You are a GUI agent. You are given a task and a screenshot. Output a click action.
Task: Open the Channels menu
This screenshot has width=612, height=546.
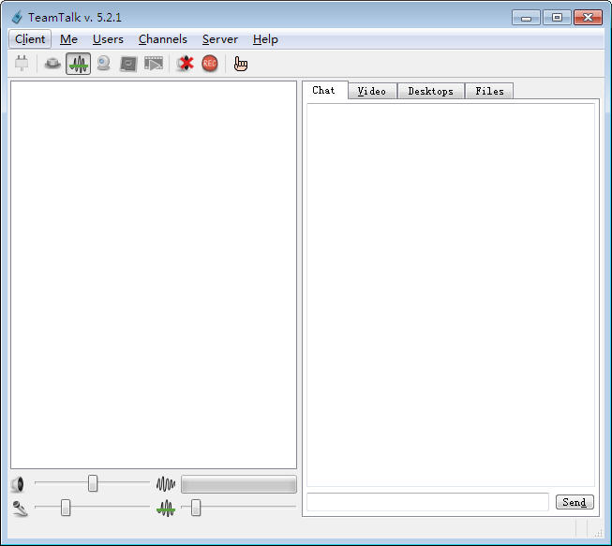point(163,39)
